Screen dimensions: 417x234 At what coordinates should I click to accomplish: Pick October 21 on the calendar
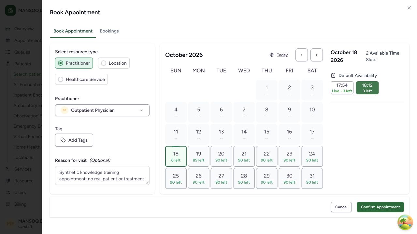244,156
